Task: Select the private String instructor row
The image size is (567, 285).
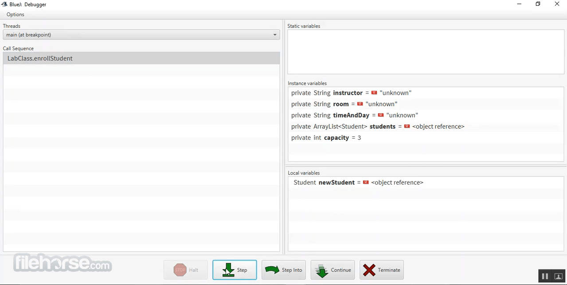Action: point(426,93)
